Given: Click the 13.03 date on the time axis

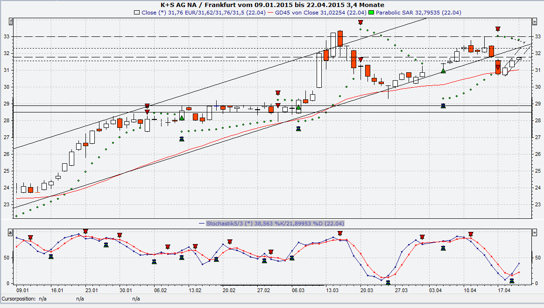Looking at the screenshot, I should point(332,290).
